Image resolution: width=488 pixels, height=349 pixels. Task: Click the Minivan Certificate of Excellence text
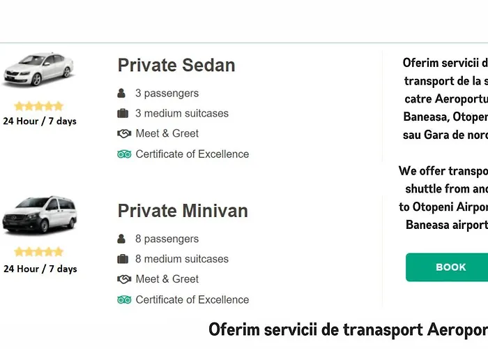[192, 299]
